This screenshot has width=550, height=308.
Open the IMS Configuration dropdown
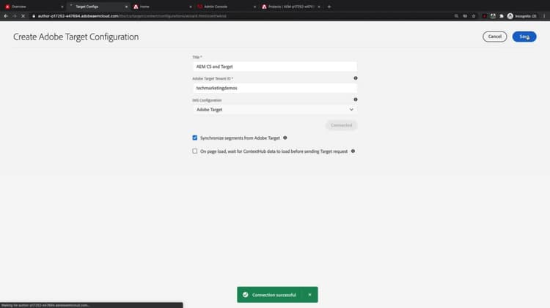[275, 110]
